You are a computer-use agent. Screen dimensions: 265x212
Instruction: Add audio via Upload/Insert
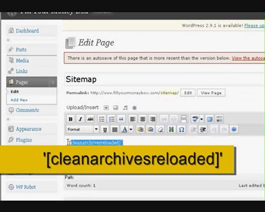point(125,108)
